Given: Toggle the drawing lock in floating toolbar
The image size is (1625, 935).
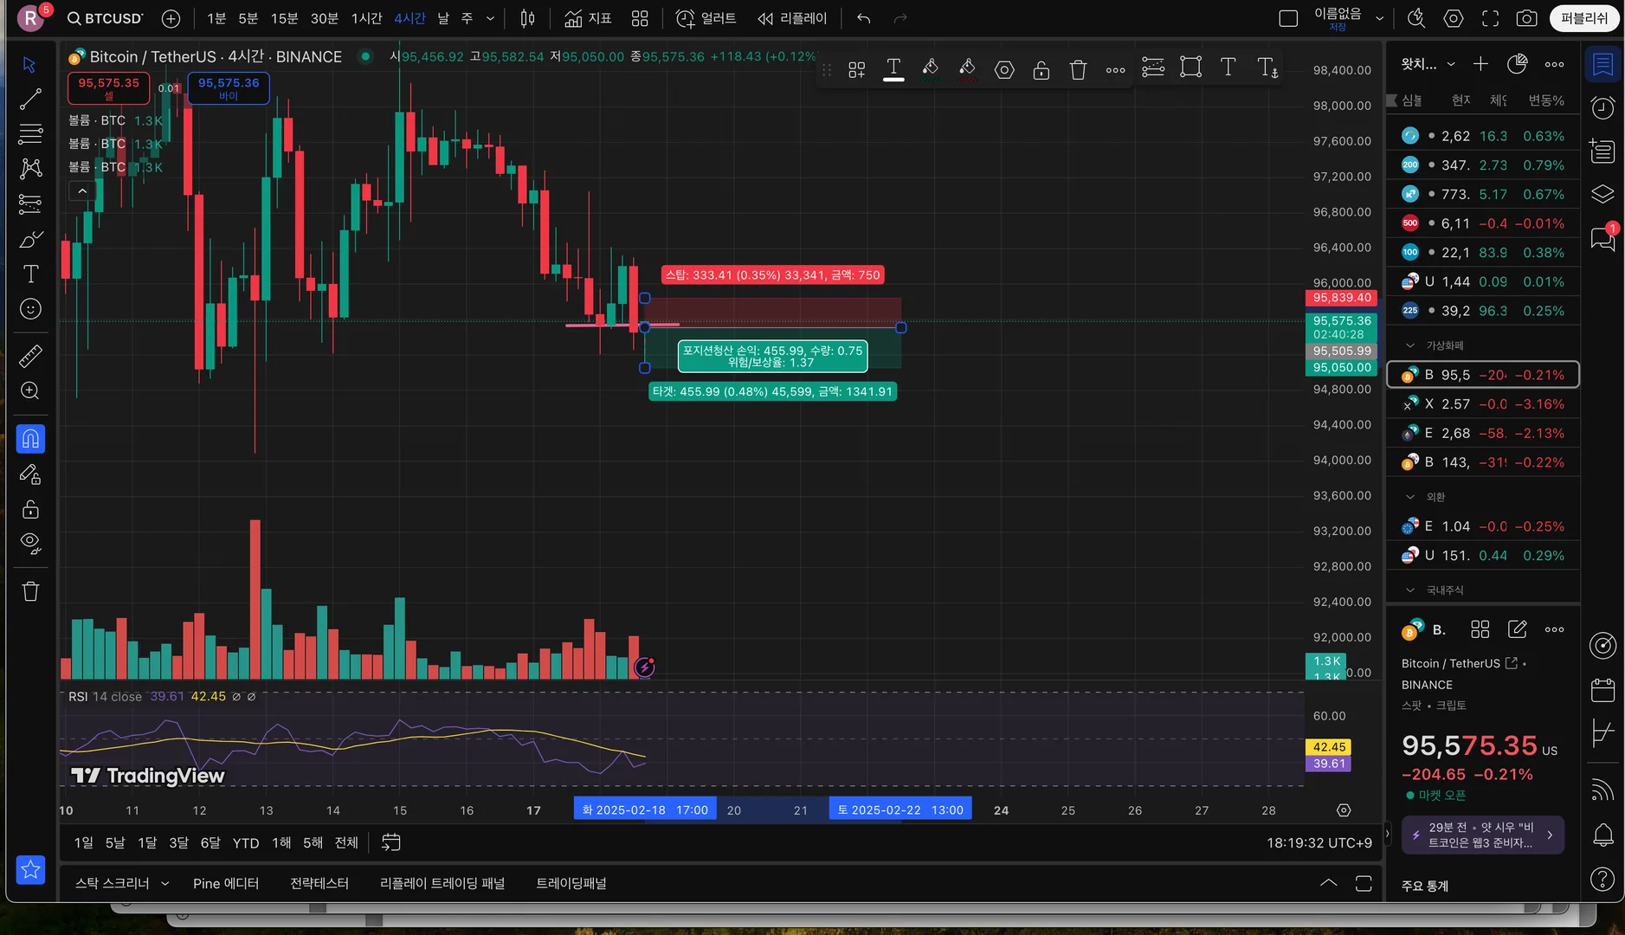Looking at the screenshot, I should pos(1041,69).
